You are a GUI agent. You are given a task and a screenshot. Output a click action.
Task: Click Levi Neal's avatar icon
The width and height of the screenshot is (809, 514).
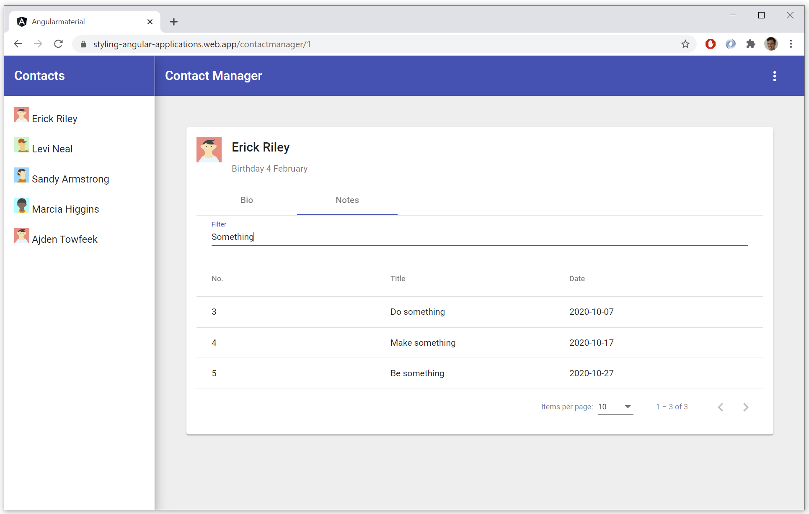21,145
